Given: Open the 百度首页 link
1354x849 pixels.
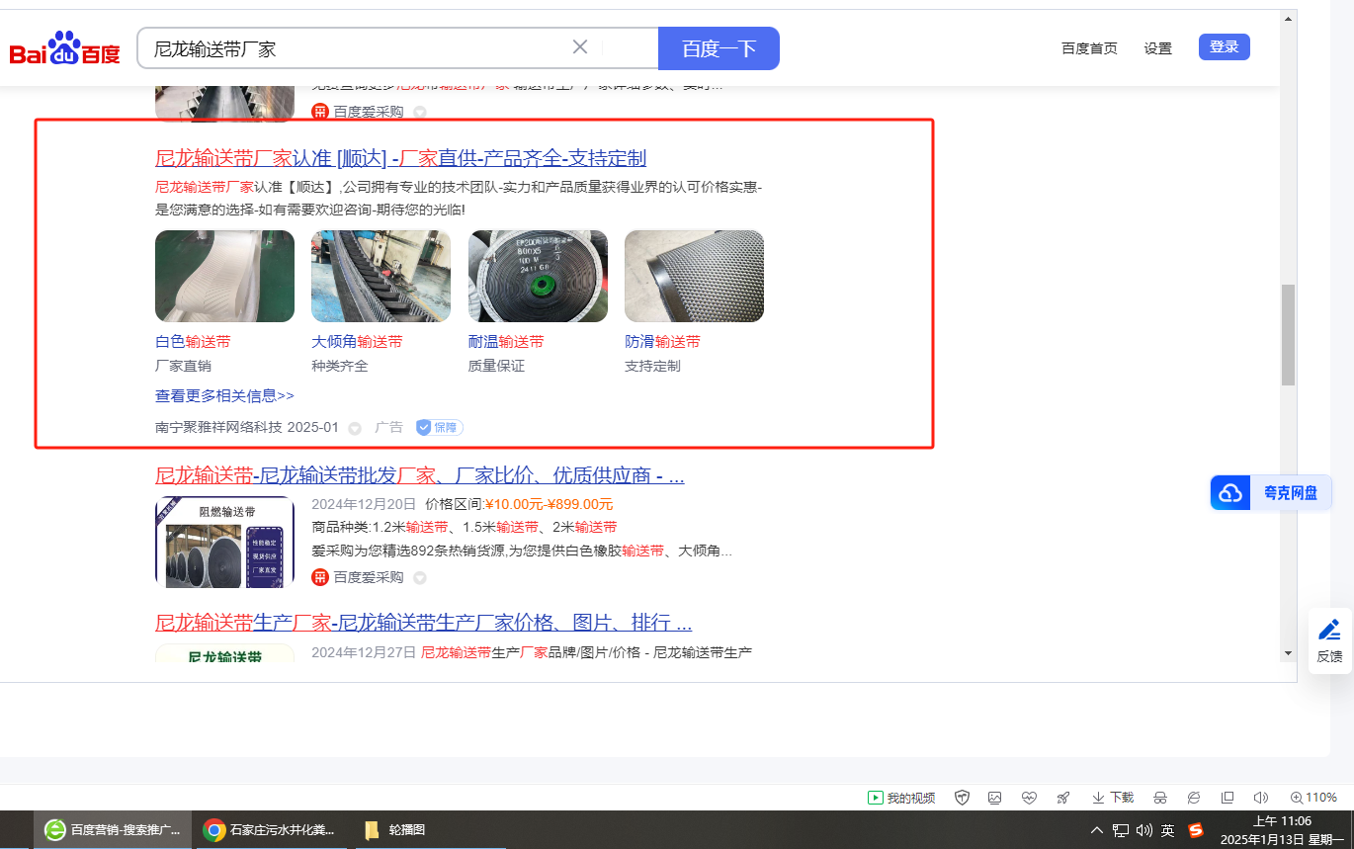Looking at the screenshot, I should [x=1089, y=47].
